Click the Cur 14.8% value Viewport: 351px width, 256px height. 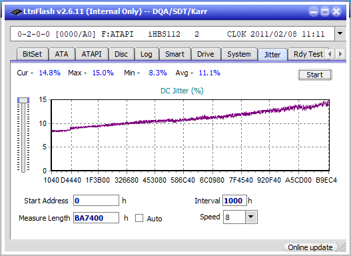(x=50, y=73)
